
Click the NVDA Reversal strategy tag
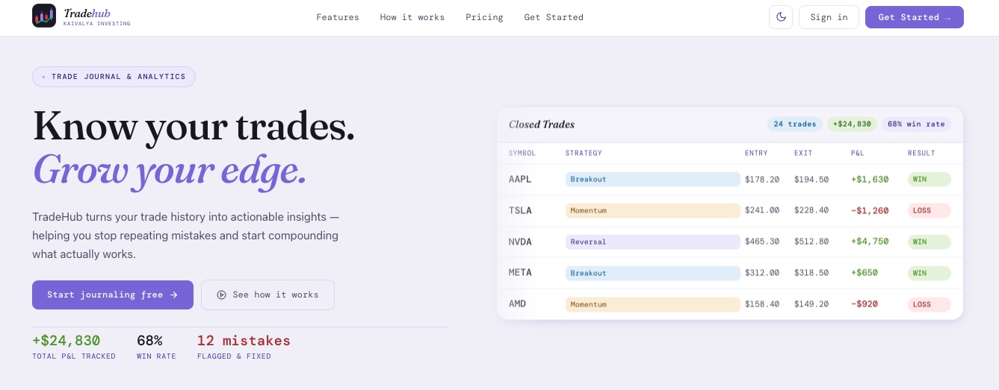[x=653, y=242]
